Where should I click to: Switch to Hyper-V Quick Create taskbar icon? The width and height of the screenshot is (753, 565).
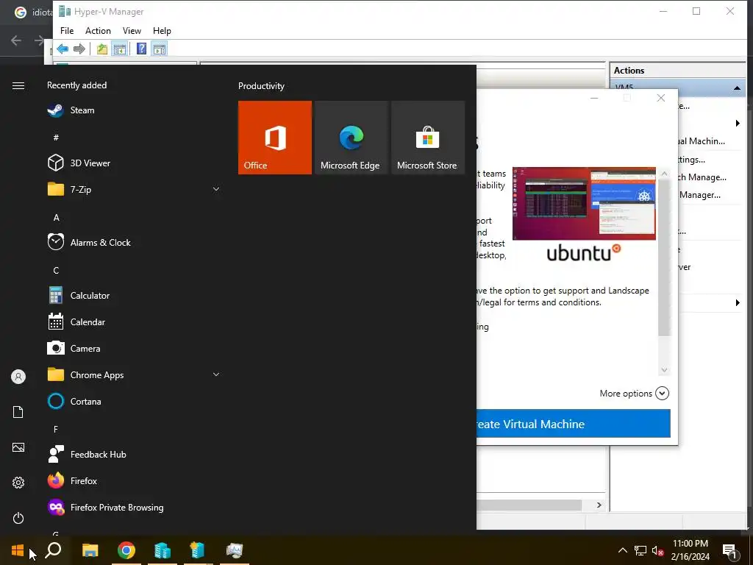pyautogui.click(x=197, y=550)
